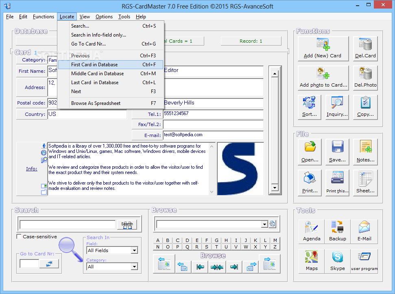This screenshot has height=294, width=395.
Task: Launch Skype from Tools panel
Action: [338, 261]
